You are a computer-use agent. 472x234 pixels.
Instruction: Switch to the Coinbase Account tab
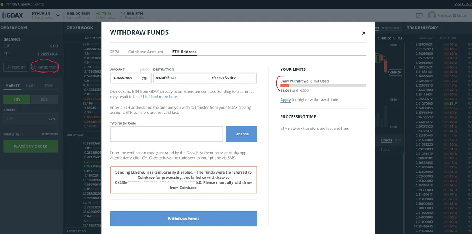(x=146, y=52)
